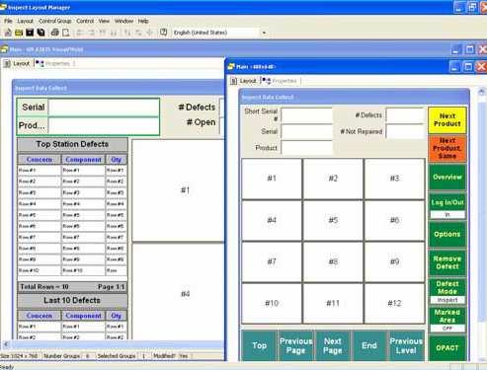Click the help question mark toolbar icon
This screenshot has width=487, height=370.
163,33
